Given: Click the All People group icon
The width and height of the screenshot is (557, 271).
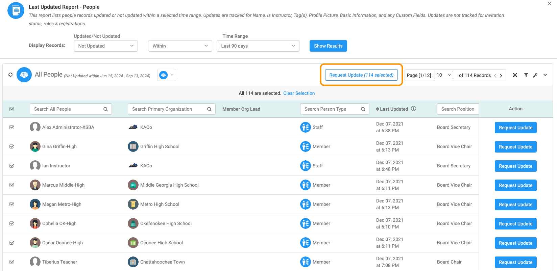Looking at the screenshot, I should point(24,75).
